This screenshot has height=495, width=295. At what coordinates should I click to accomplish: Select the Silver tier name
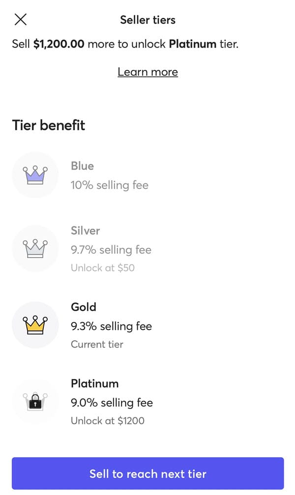coord(85,231)
